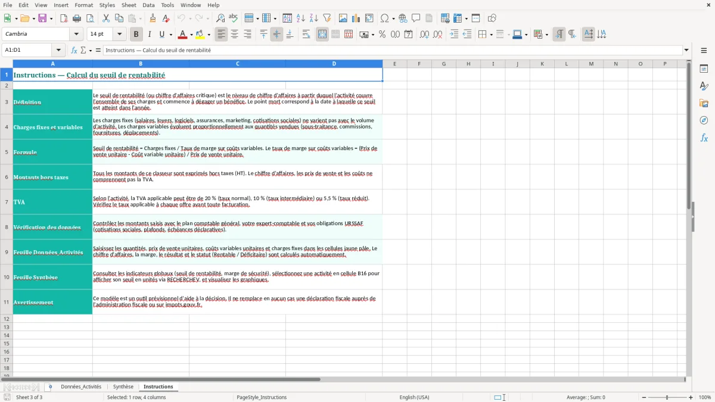The width and height of the screenshot is (715, 402).
Task: Click the Draw Functions shapes icon
Action: click(492, 18)
